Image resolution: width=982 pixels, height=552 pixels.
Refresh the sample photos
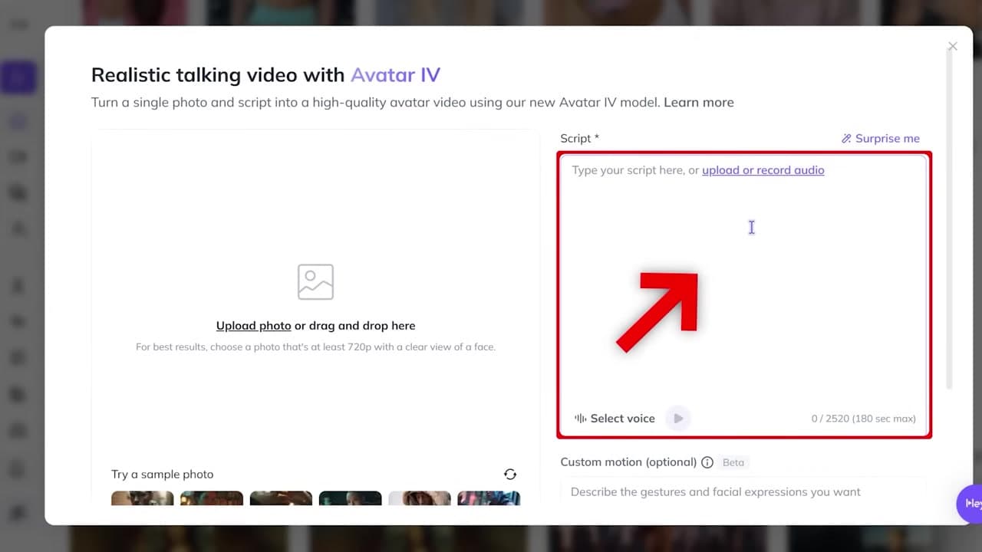(x=510, y=475)
